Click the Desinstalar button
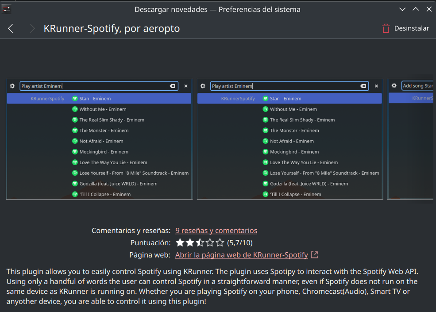 pyautogui.click(x=411, y=28)
